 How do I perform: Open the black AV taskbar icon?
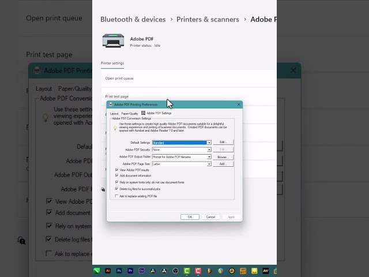(265, 271)
